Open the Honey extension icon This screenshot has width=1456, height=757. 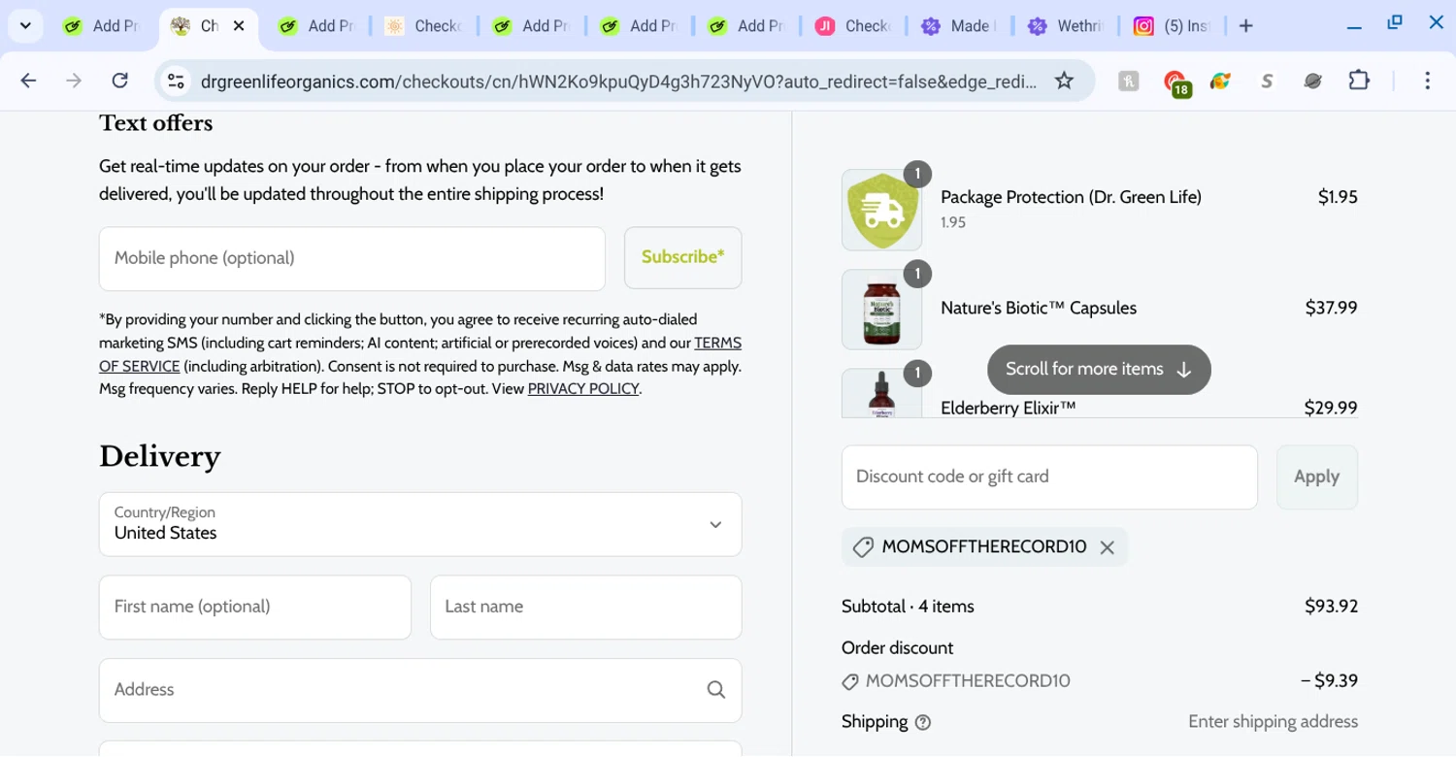point(1128,82)
